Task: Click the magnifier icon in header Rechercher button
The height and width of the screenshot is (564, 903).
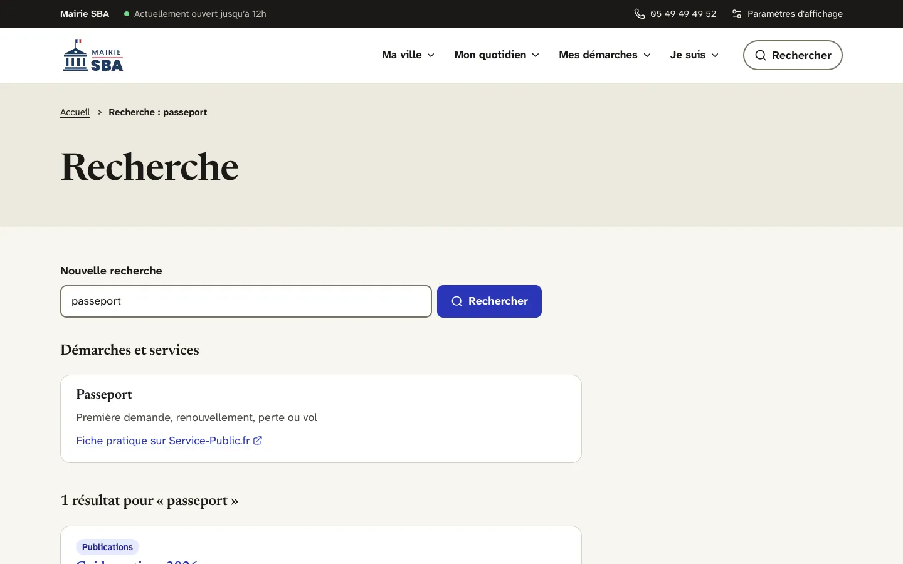Action: (x=761, y=55)
